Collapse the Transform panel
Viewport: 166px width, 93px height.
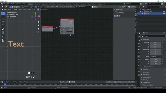tap(146, 40)
